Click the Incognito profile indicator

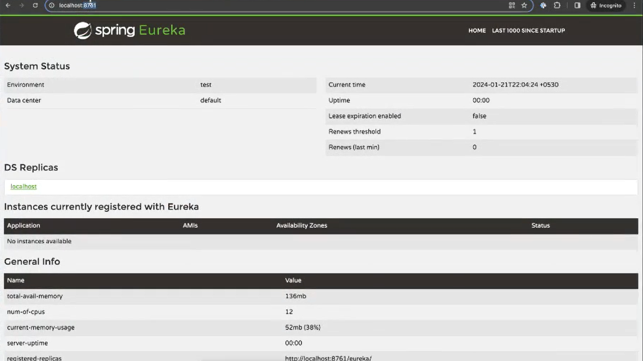606,5
